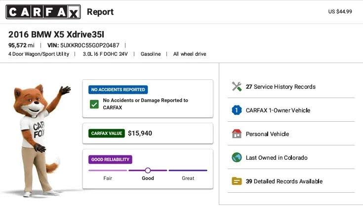
Task: Click the Good reliability label
Action: [x=148, y=178]
